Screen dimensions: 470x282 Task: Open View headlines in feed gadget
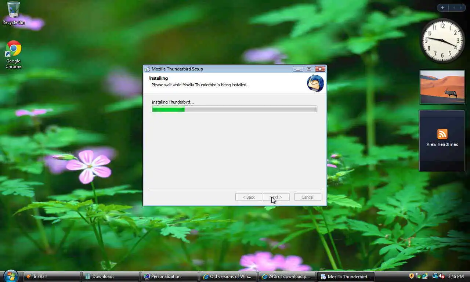[x=442, y=144]
